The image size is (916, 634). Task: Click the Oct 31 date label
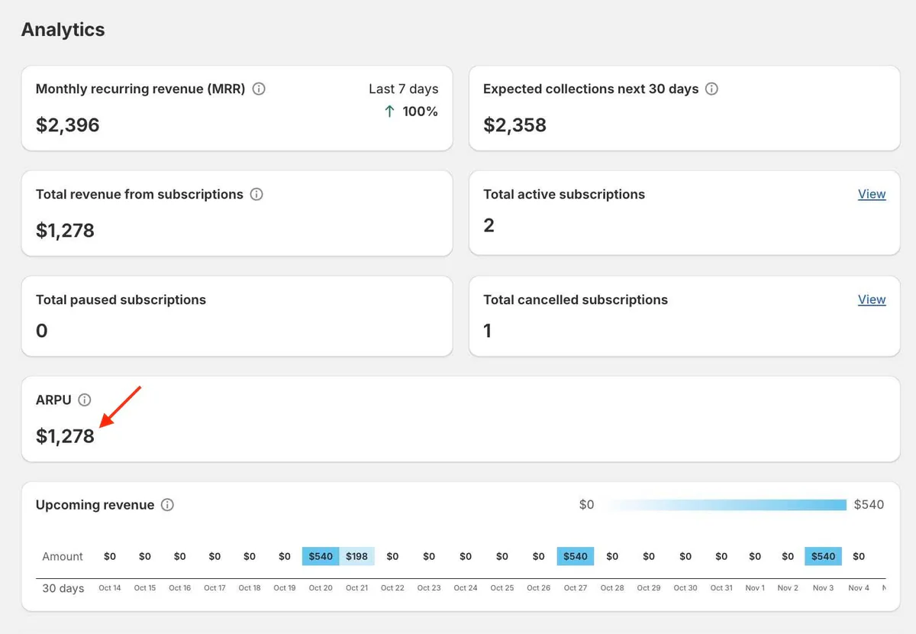(x=721, y=588)
